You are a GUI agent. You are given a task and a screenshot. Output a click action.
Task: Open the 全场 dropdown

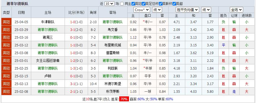pos(237,10)
